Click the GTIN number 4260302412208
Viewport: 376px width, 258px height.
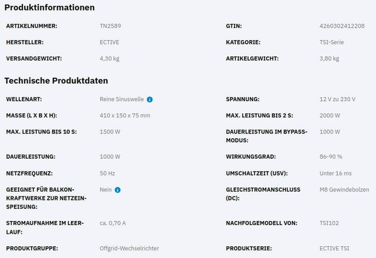(x=342, y=26)
